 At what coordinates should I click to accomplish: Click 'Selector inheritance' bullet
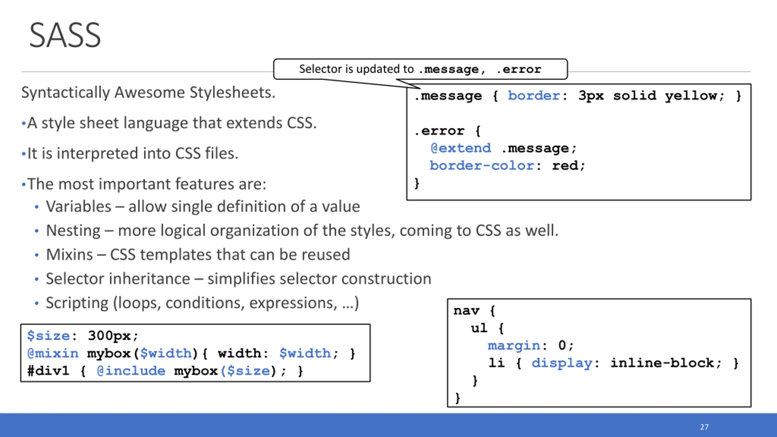tap(238, 279)
